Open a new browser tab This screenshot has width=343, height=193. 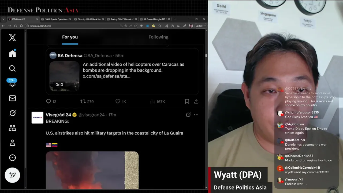pyautogui.click(x=175, y=19)
